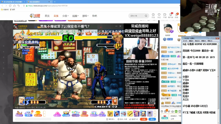Image resolution: width=221 pixels, height=124 pixels.
Task: Click blue 背包 backpack button
Action: tap(152, 119)
